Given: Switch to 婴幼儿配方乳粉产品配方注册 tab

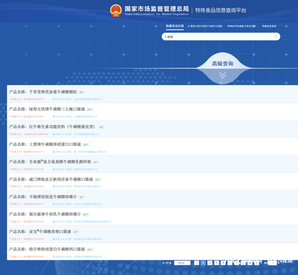Looking at the screenshot, I should [x=206, y=26].
